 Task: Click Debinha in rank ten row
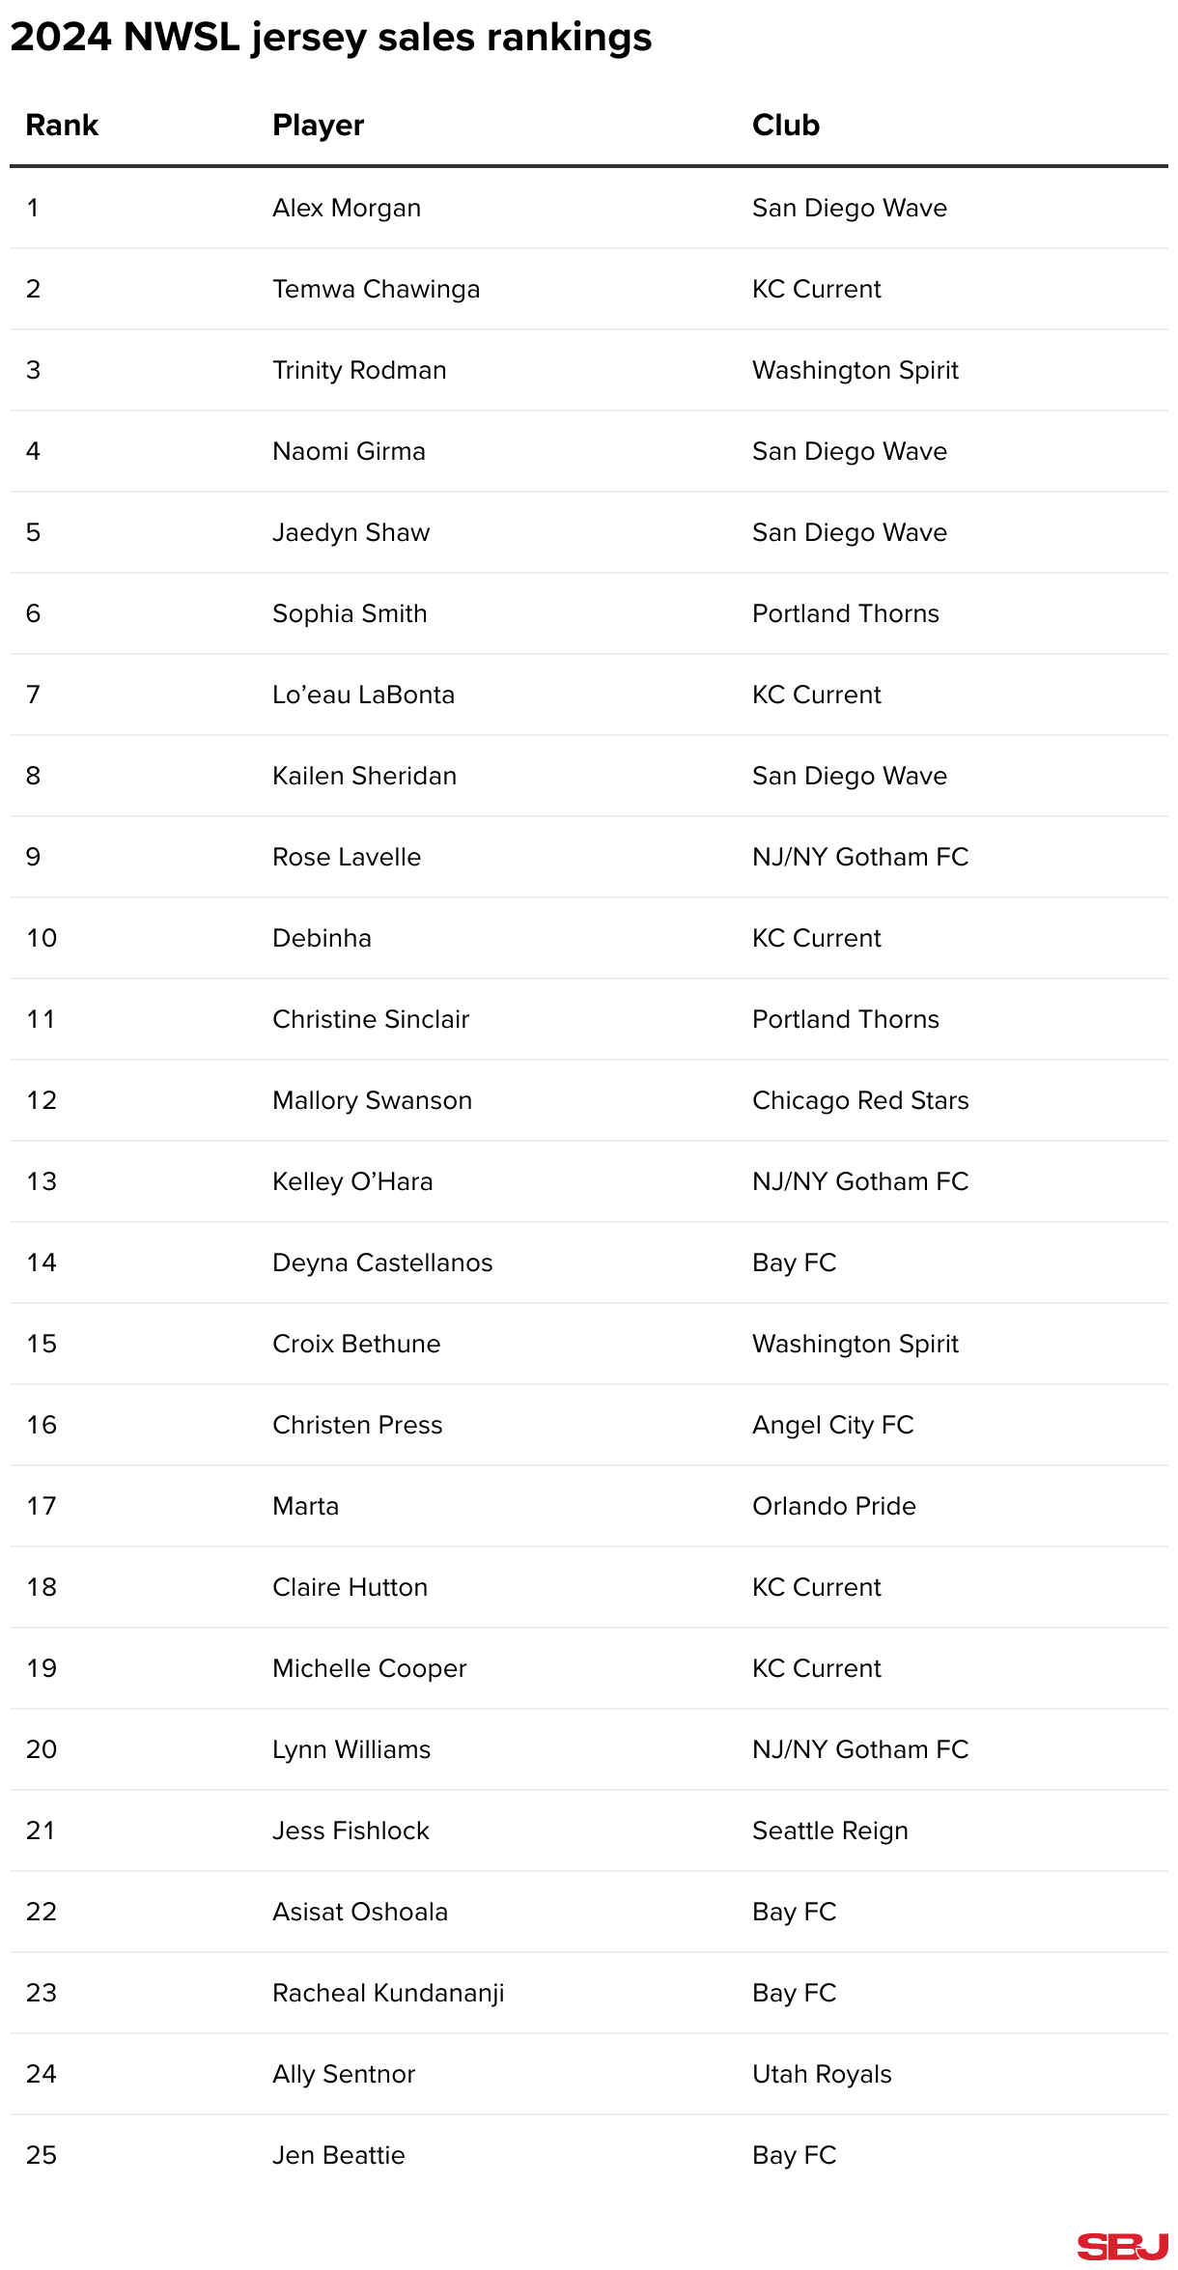pyautogui.click(x=322, y=939)
